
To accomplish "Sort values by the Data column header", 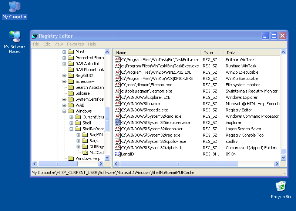I will point(252,53).
